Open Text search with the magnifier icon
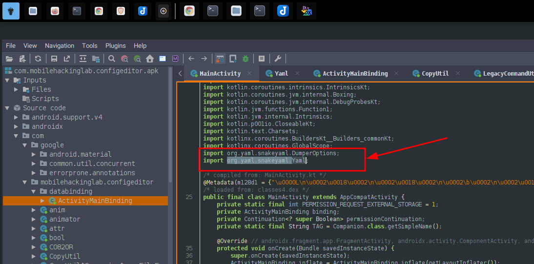The height and width of the screenshot is (264, 534). click(112, 59)
